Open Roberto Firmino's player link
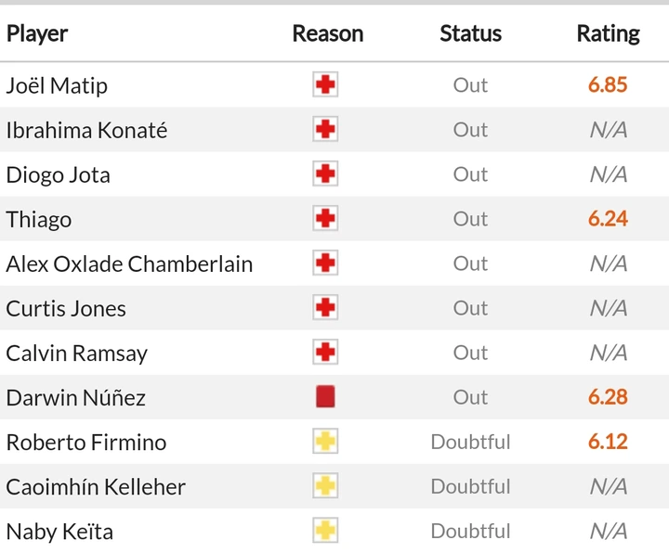The width and height of the screenshot is (669, 553). [85, 442]
